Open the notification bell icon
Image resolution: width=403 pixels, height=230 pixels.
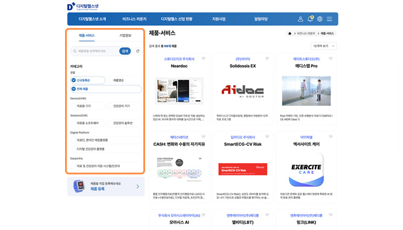310,19
